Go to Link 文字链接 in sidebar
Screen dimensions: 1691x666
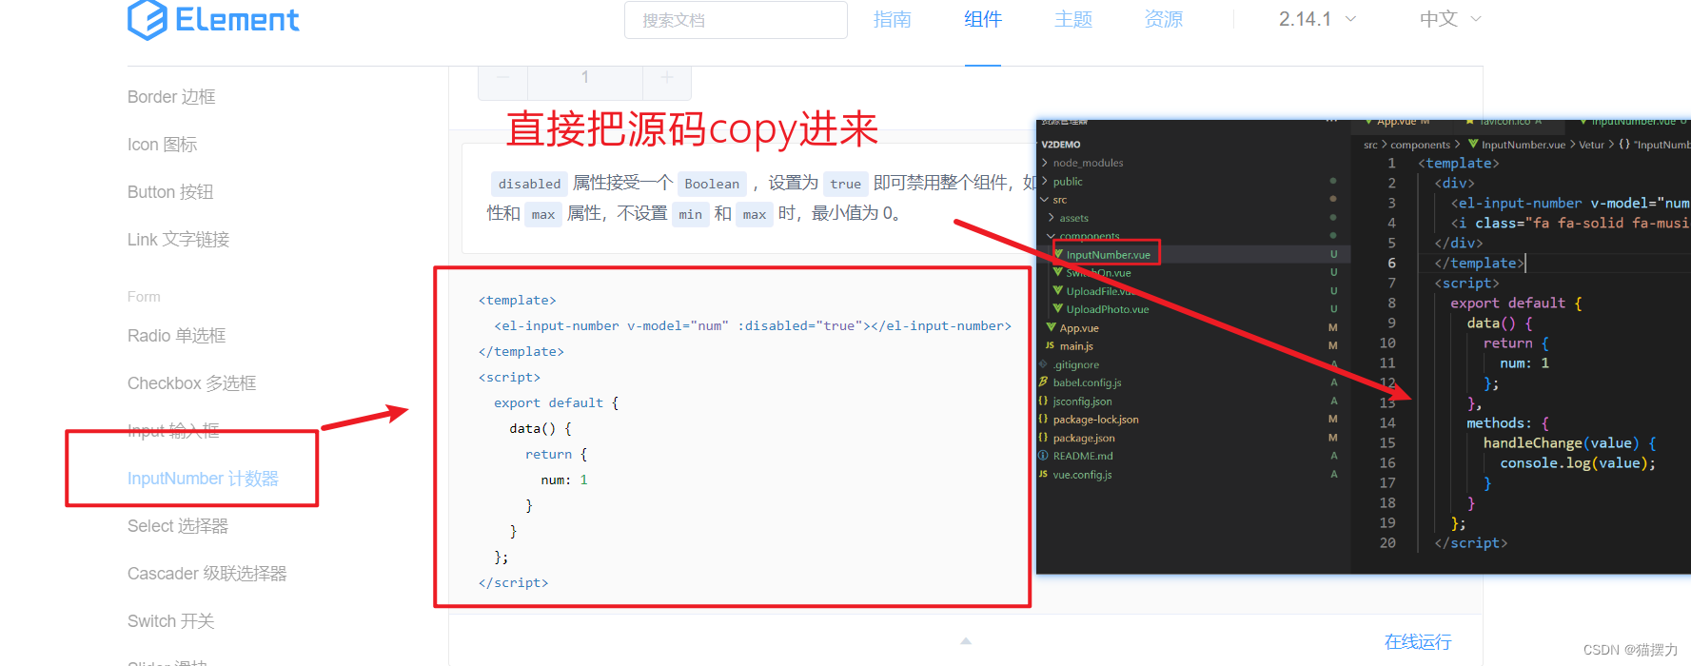178,240
